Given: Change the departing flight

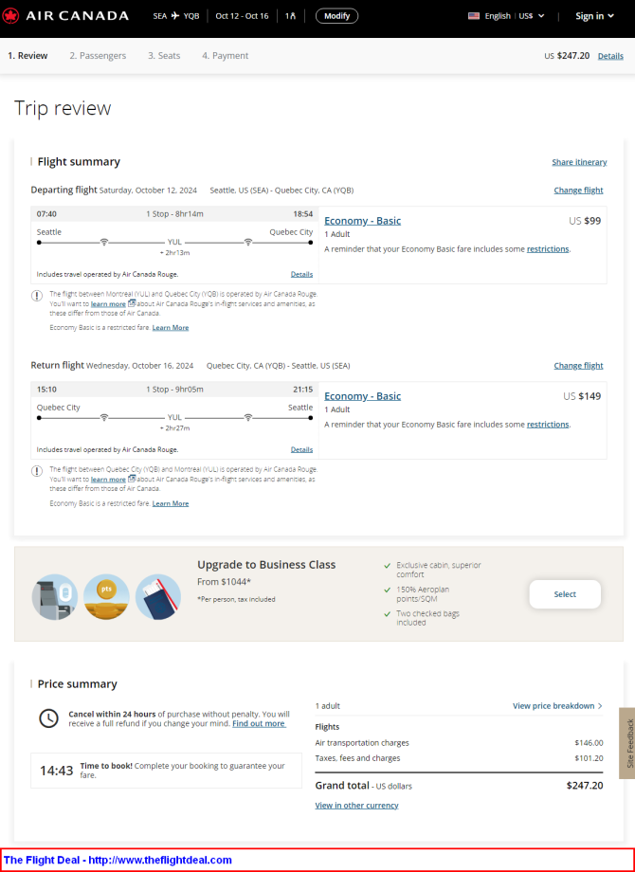Looking at the screenshot, I should click(578, 191).
